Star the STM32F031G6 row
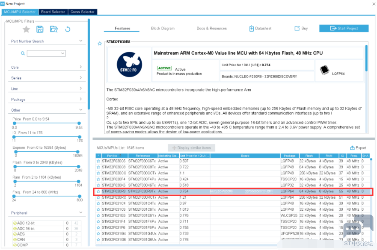 tap(98, 239)
